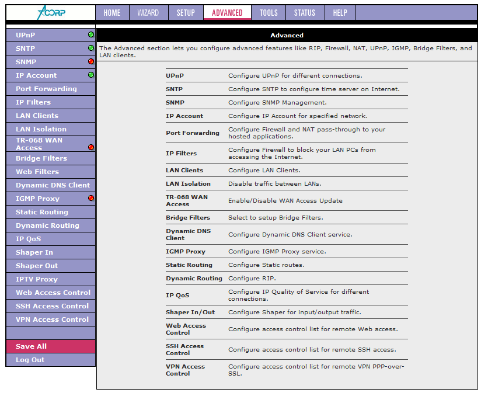Image resolution: width=488 pixels, height=396 pixels.
Task: Click the green UPnP status indicator
Action: coord(91,35)
